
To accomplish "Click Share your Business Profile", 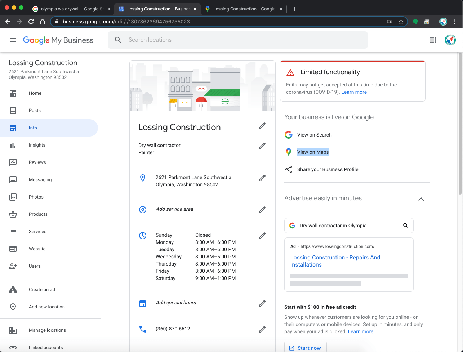I will tap(328, 169).
